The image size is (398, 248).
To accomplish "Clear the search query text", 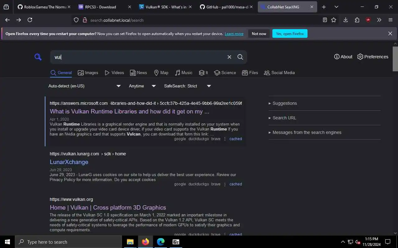I will click(229, 57).
